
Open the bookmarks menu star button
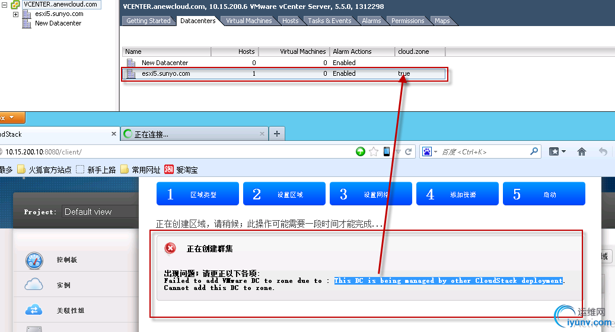pos(557,152)
